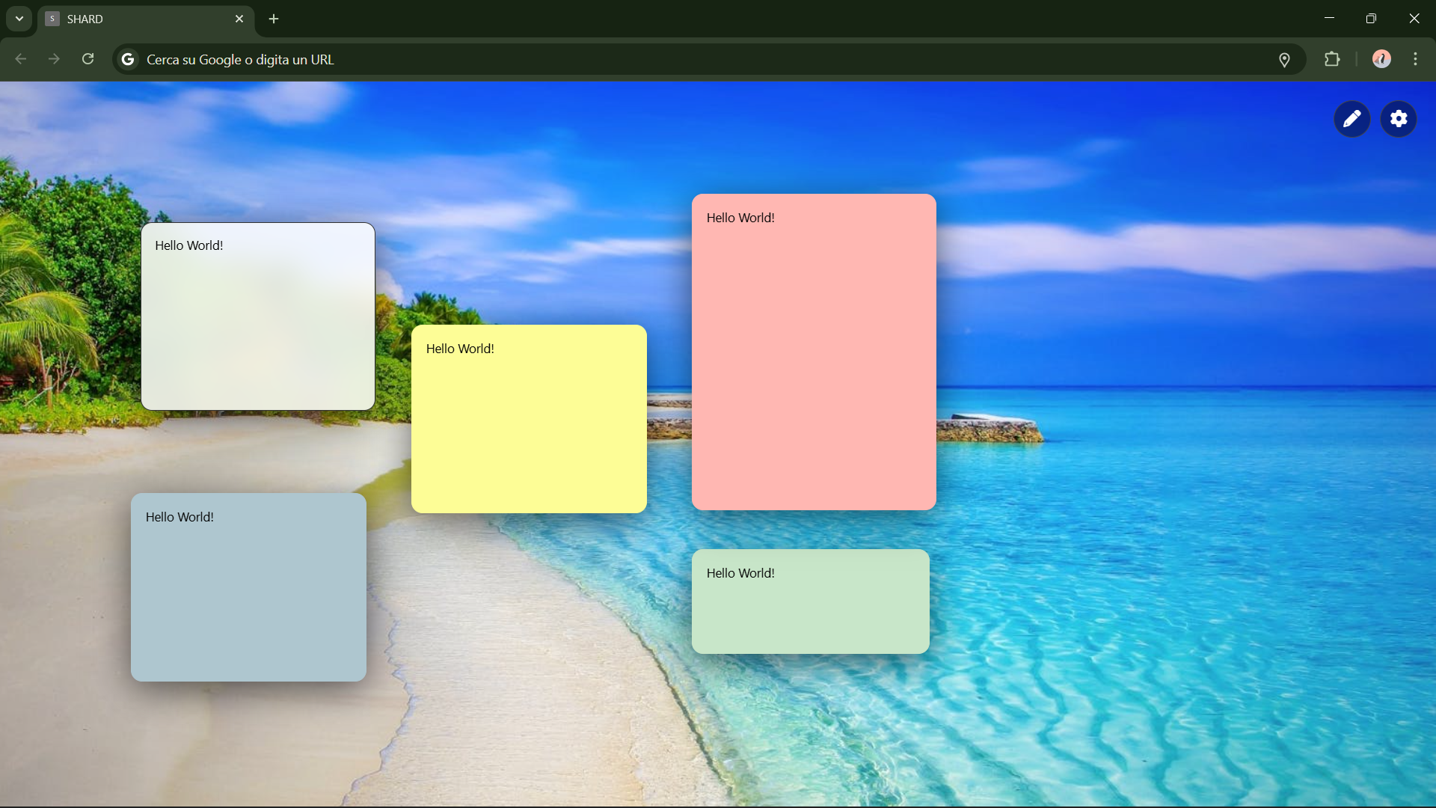The width and height of the screenshot is (1436, 808).
Task: Expand the tab search dropdown arrow
Action: 19,19
